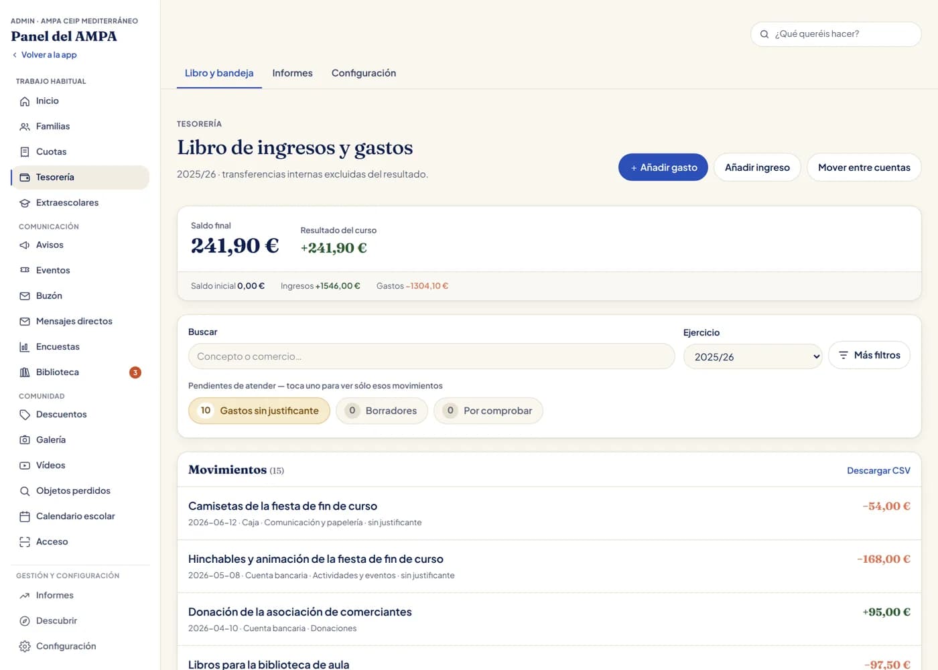The height and width of the screenshot is (670, 938).
Task: Open the Camisetas de la fiesta movement
Action: click(549, 513)
